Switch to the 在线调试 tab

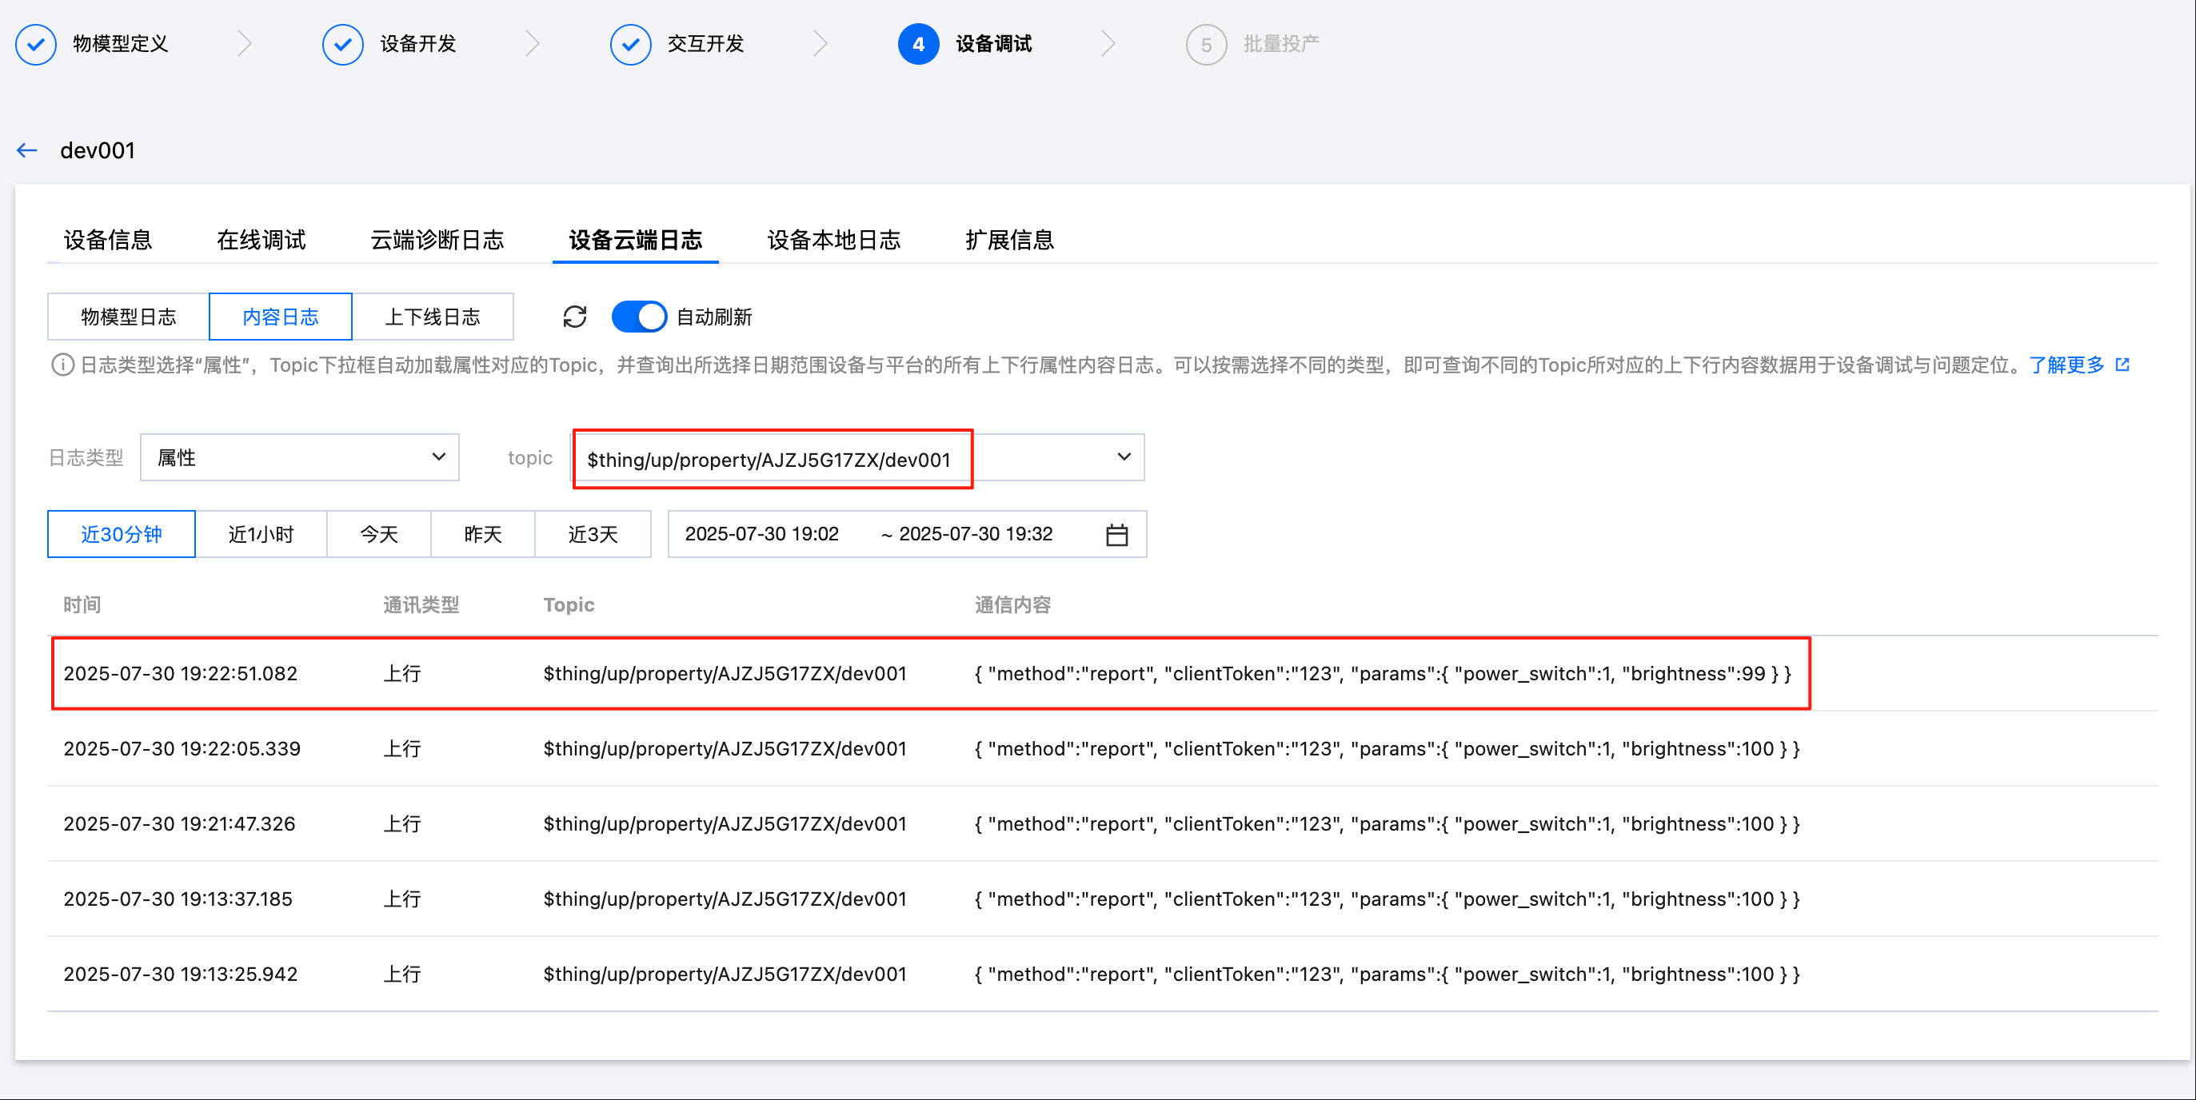261,241
